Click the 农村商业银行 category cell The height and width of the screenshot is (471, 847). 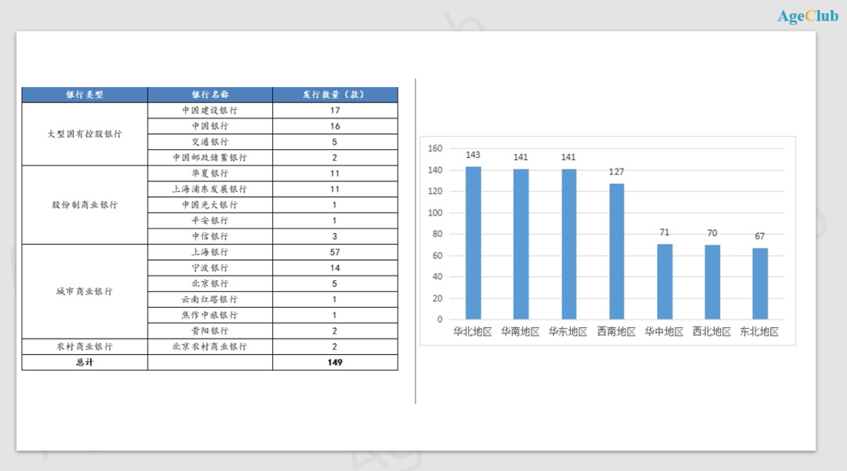[85, 347]
